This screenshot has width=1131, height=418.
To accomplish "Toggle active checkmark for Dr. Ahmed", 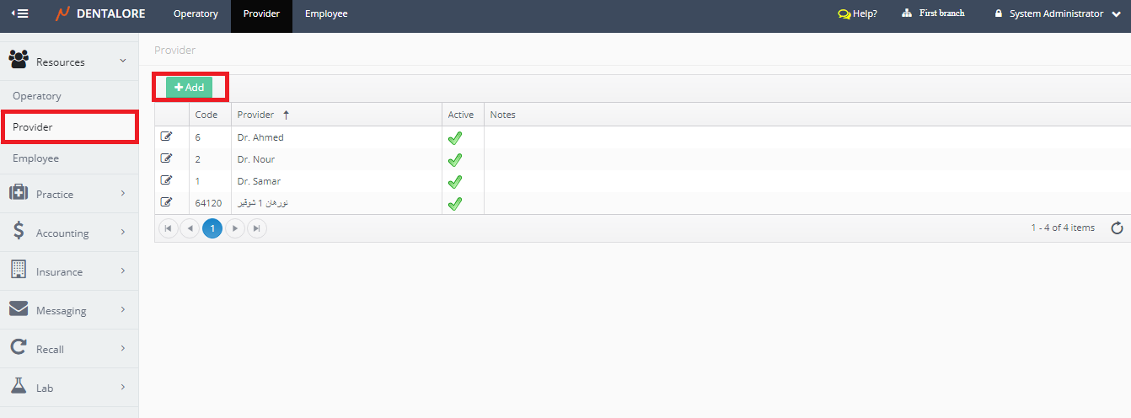I will (454, 137).
